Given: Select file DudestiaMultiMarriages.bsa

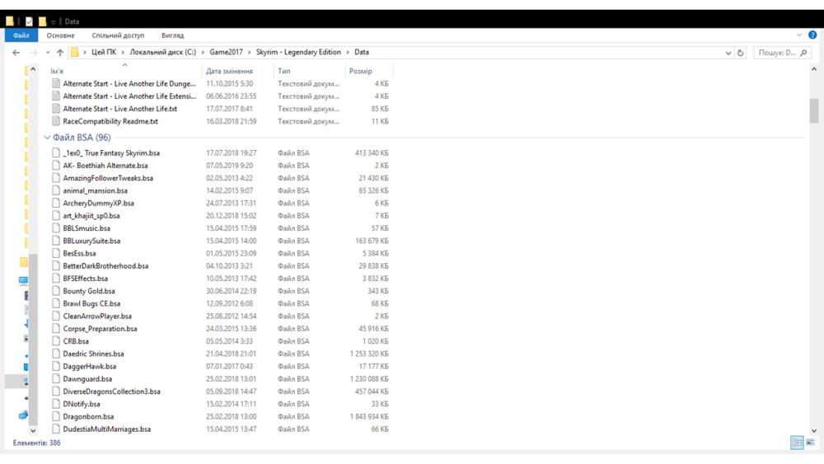Looking at the screenshot, I should tap(106, 429).
